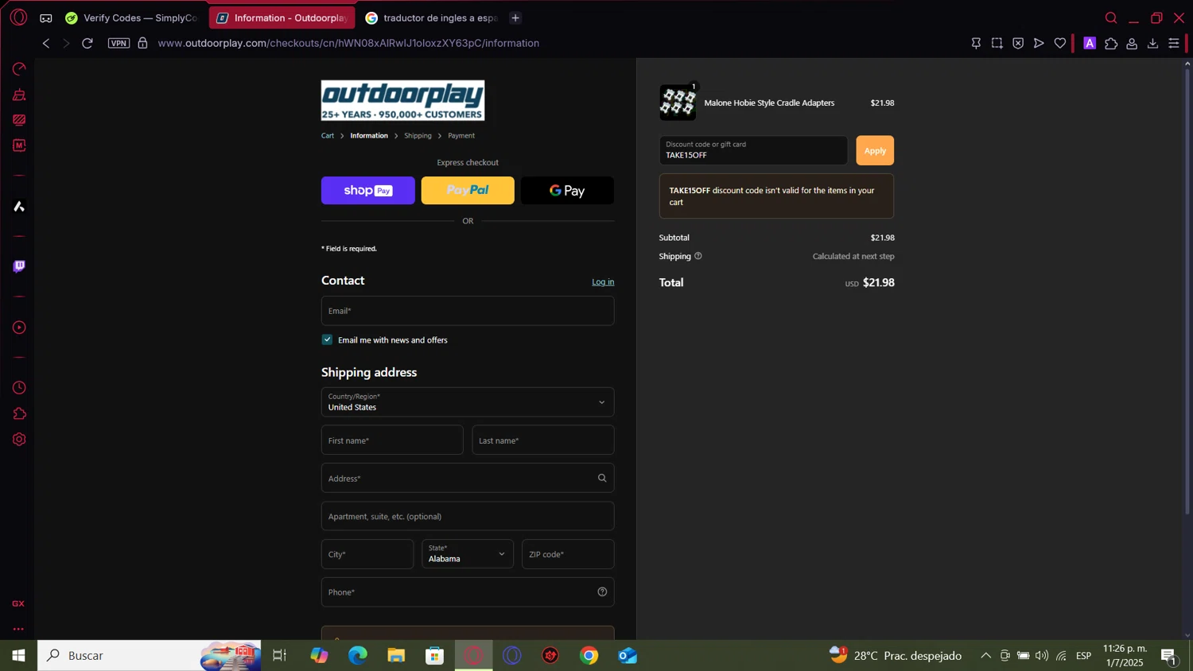
Task: Click the ZIP code field
Action: click(x=568, y=554)
